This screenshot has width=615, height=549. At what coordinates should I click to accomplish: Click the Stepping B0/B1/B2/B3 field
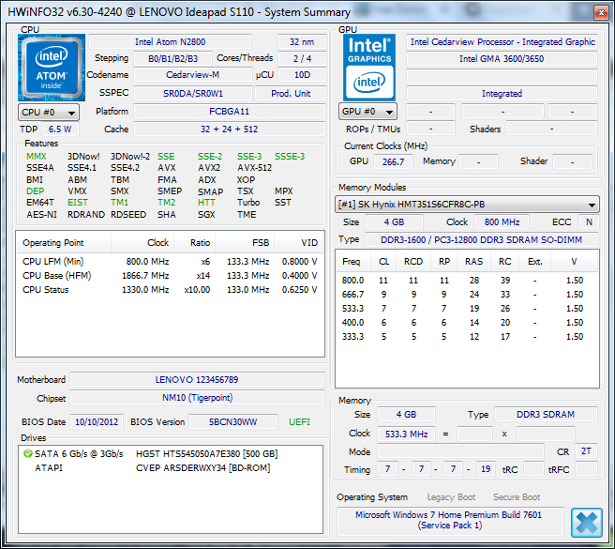pyautogui.click(x=172, y=58)
